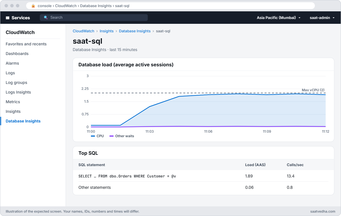This screenshot has height=216, width=341.
Task: Go to Dashboards in the sidebar
Action: [17, 54]
